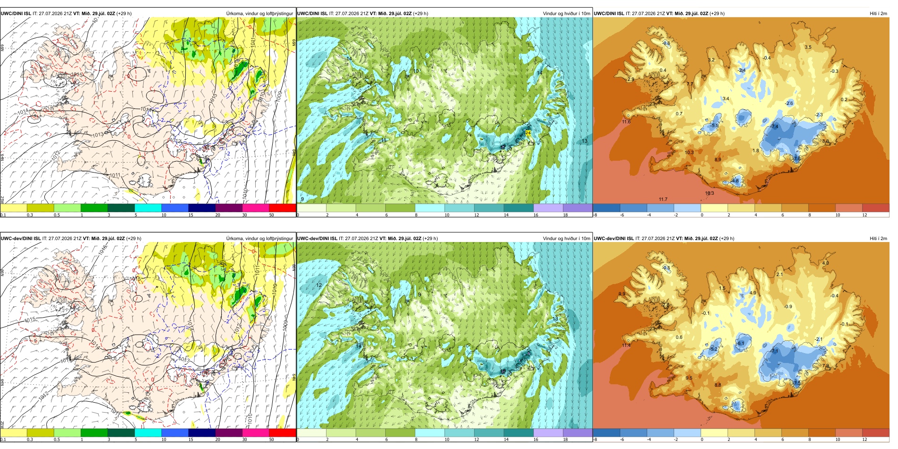Click the UWC panel title 'Úrkoma, vindur og loftþrýstingur'
This screenshot has height=449, width=898.
tap(259, 14)
